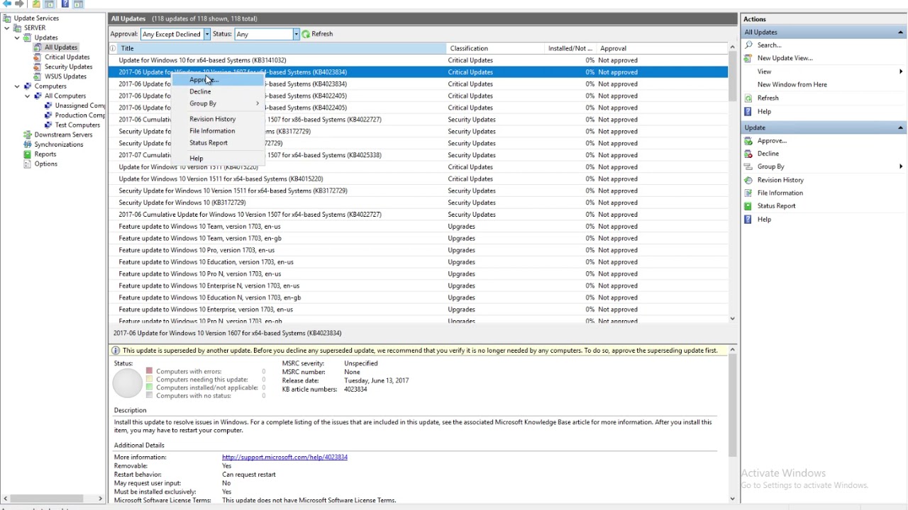Sort by the Approval column header

pos(661,48)
